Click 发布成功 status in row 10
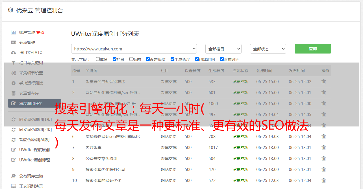 [240, 181]
